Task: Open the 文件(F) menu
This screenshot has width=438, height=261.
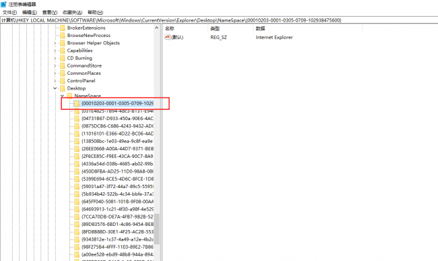Action: click(10, 12)
